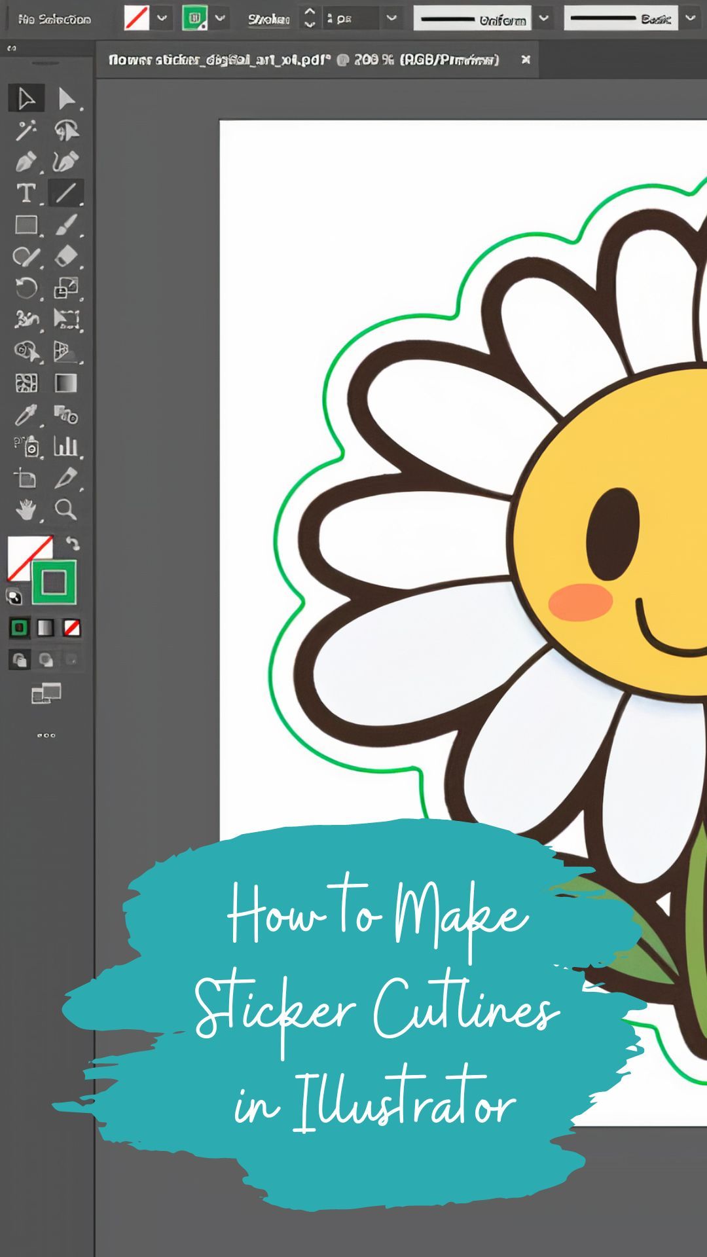Enable Draw Inside mode
This screenshot has height=1257, width=707.
[71, 659]
